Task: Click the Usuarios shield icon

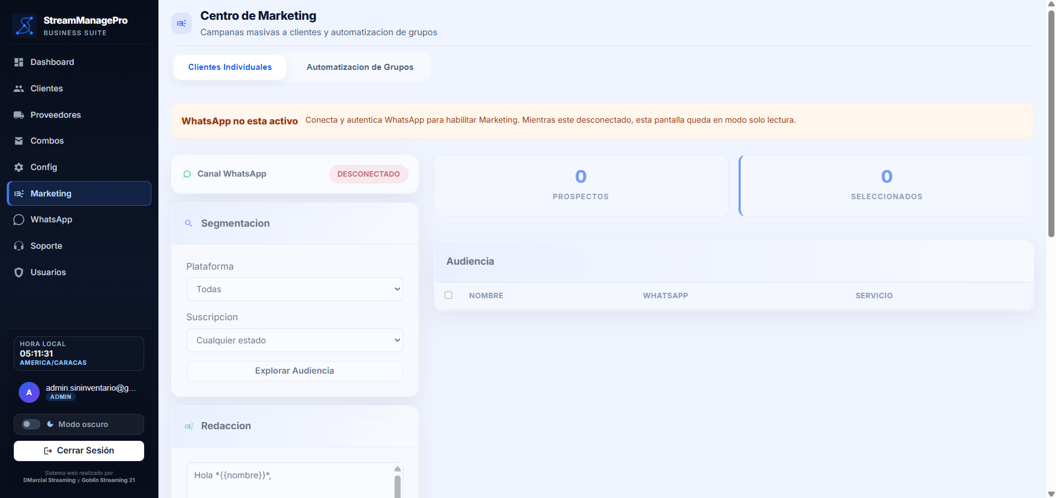Action: (19, 272)
